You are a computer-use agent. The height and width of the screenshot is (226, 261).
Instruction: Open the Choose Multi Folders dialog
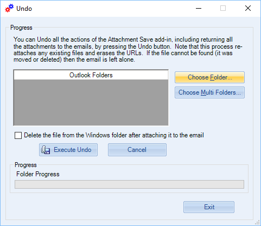pyautogui.click(x=209, y=92)
